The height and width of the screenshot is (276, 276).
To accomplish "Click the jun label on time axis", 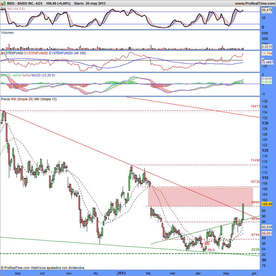I will coord(254,273).
